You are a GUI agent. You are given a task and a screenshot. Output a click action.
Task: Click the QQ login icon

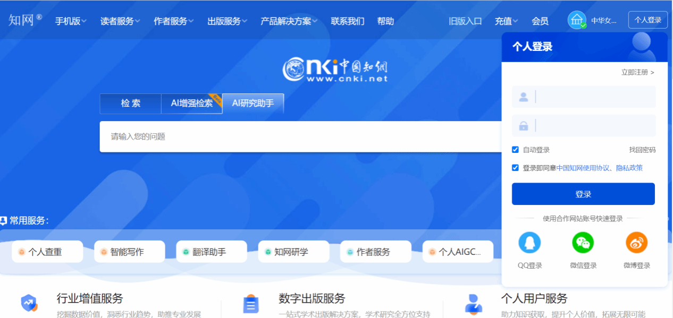point(529,243)
